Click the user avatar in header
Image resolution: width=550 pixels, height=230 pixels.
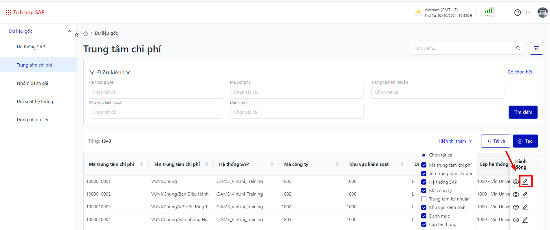click(x=542, y=12)
